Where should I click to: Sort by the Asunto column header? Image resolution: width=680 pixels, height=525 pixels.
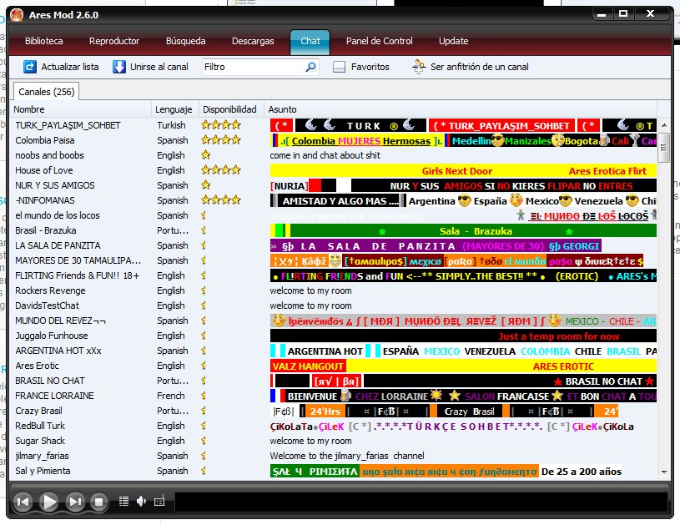point(461,109)
